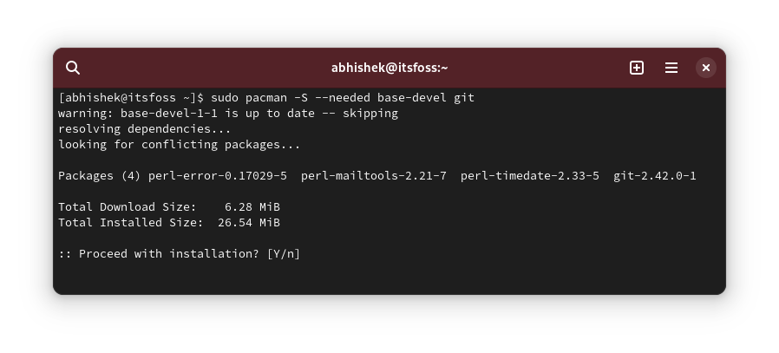This screenshot has height=353, width=779.
Task: Click the [Y/n] prompt option
Action: 284,254
